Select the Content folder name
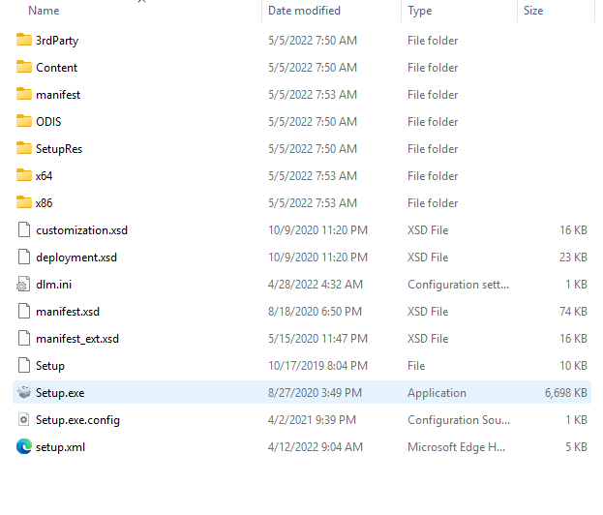603x515 pixels. [56, 68]
